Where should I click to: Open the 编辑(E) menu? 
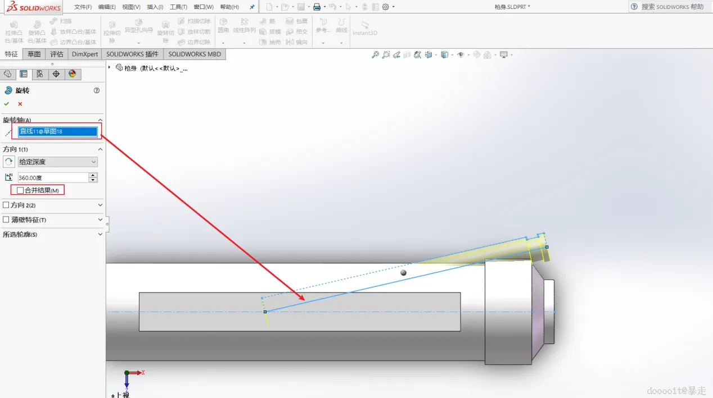107,7
